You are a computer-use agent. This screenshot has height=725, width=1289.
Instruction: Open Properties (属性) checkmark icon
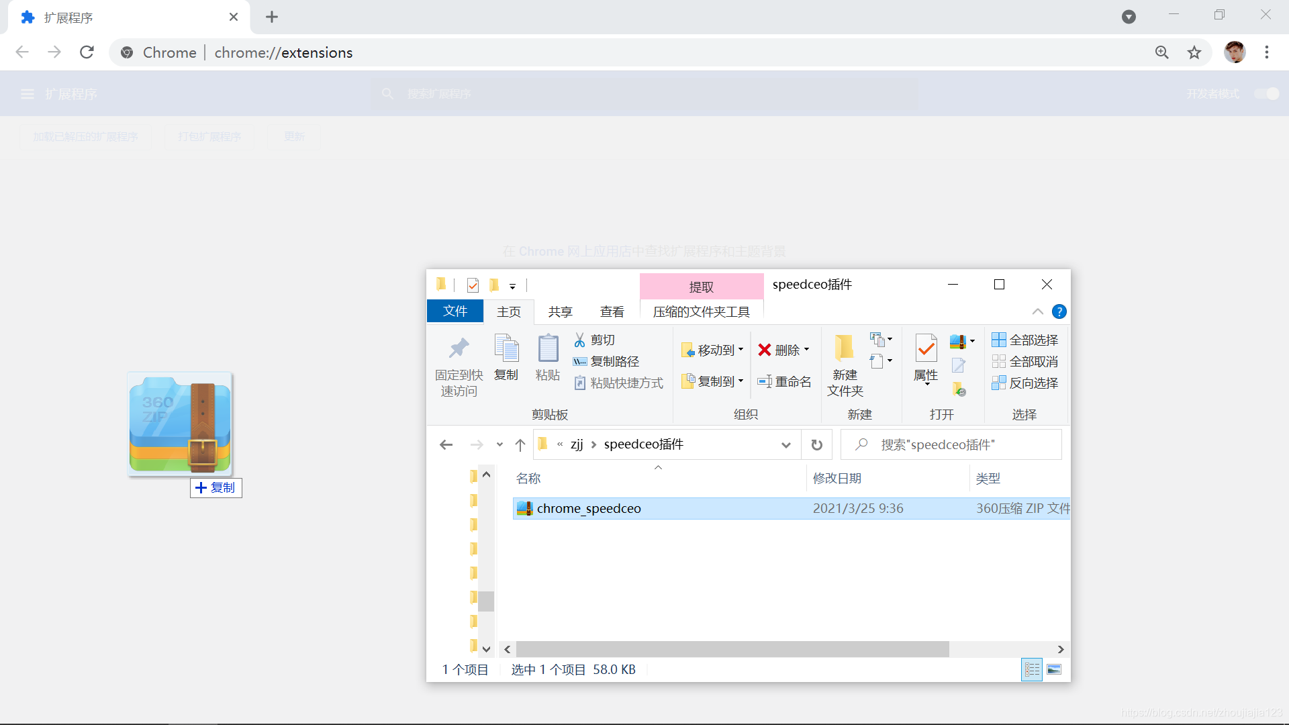coord(926,349)
